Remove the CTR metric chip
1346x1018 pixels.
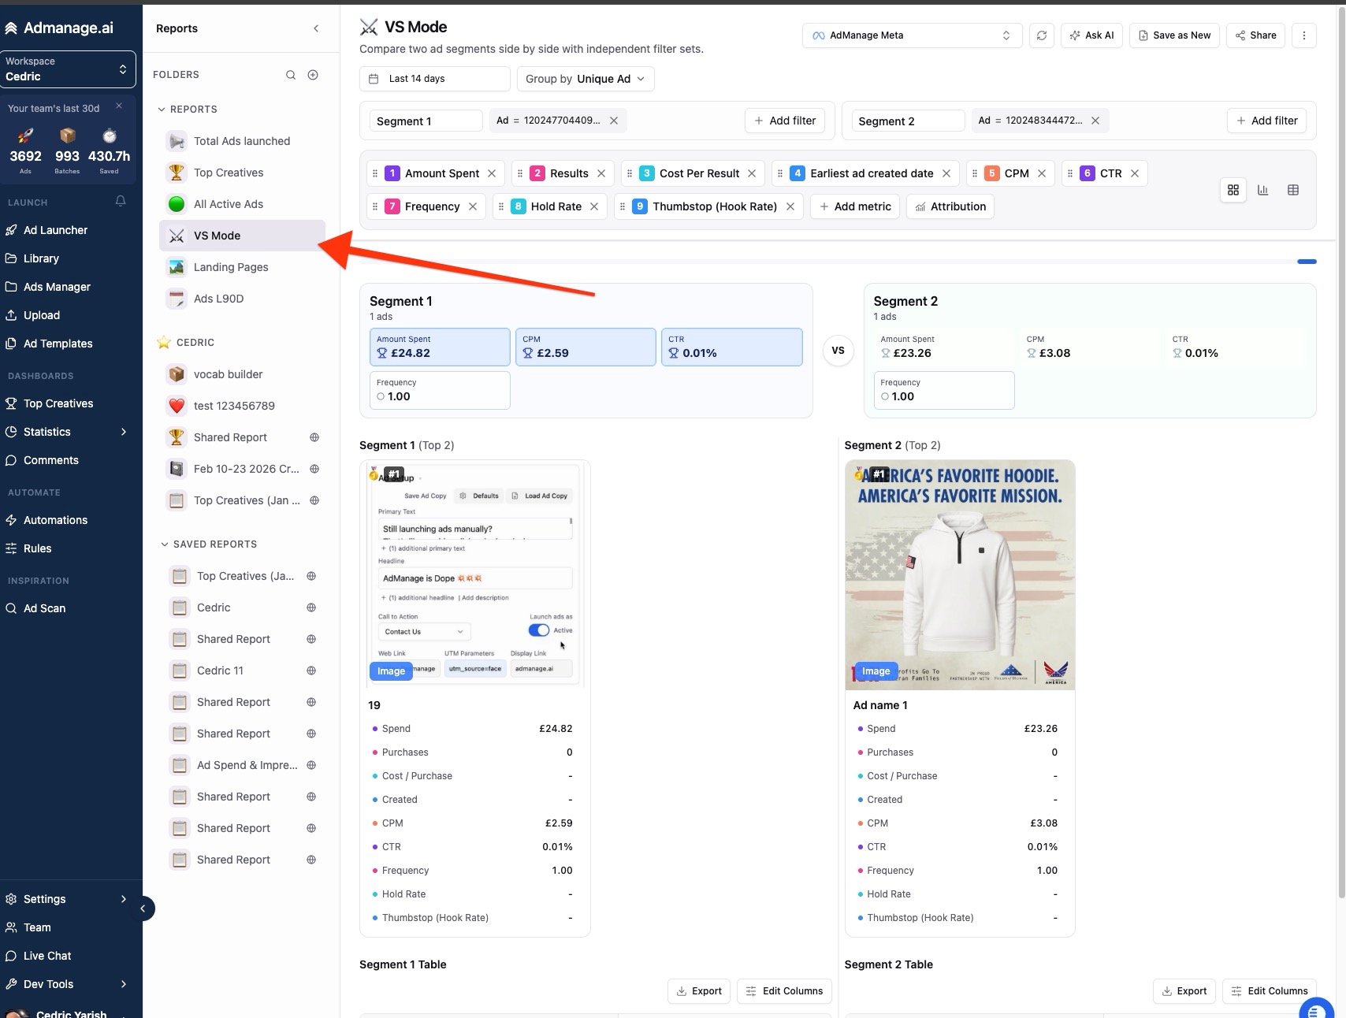tap(1135, 173)
